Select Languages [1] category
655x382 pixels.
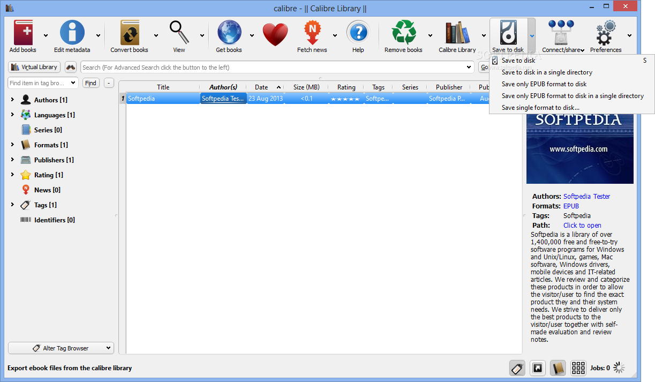(x=54, y=115)
